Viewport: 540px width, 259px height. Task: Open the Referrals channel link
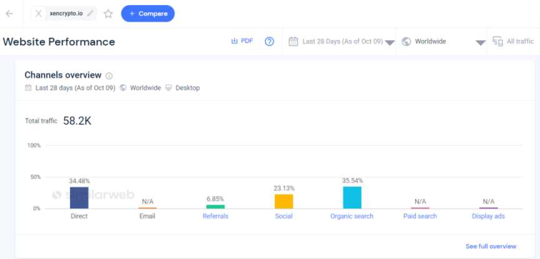(x=215, y=216)
